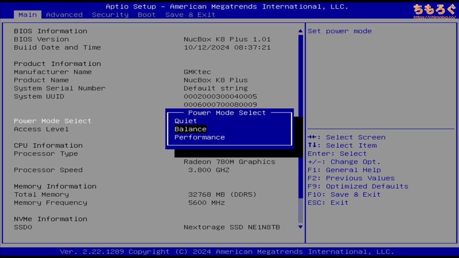Viewport: 459px width, 258px height.
Task: Select the Nextorage SSD NE1N8TB value
Action: 232,227
